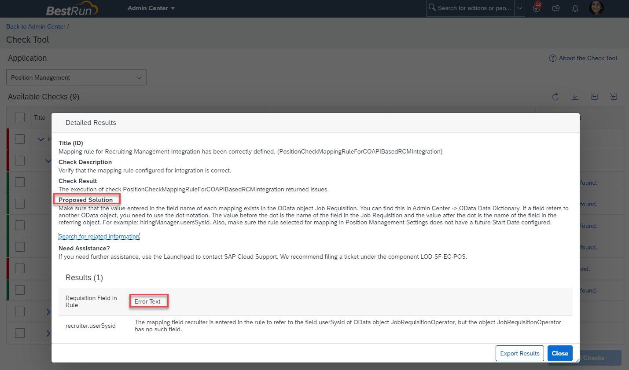Viewport: 629px width, 370px height.
Task: Click the expand all rows icon
Action: point(614,97)
